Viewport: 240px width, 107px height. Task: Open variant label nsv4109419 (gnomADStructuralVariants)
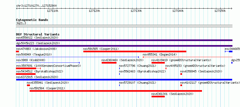point(181,60)
